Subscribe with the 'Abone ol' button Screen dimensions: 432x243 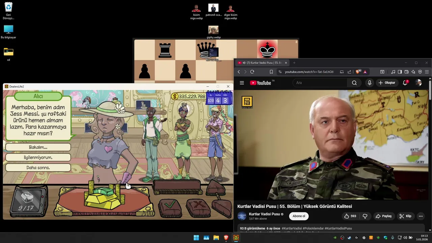[299, 216]
